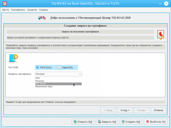This screenshot has height=128, width=171.
Task: Click the database icon on Создать БД
Action: click(123, 121)
